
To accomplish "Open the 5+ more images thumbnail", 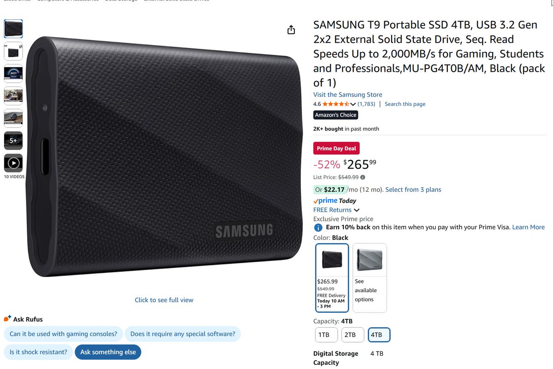I will 13,141.
